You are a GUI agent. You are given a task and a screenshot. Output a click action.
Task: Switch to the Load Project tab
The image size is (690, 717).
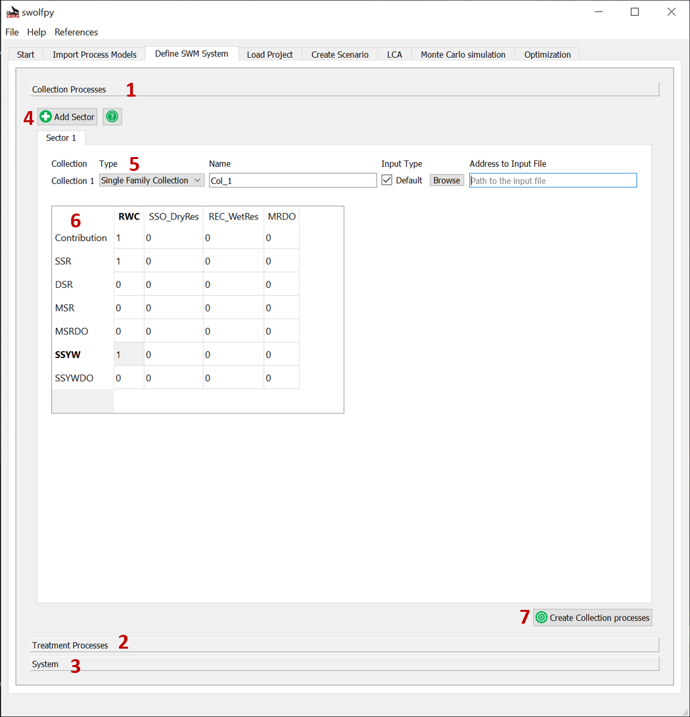[270, 55]
